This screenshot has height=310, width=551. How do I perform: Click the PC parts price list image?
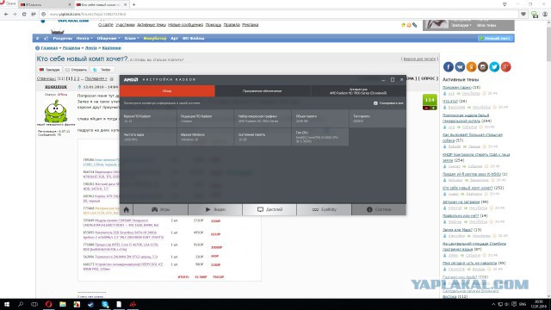coord(170,210)
